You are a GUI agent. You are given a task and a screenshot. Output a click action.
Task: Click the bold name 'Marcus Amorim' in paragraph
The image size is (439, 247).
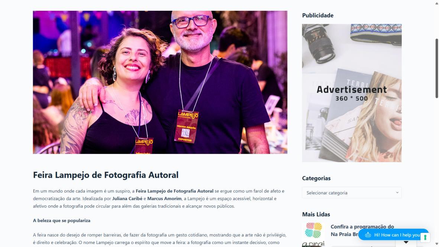pyautogui.click(x=164, y=199)
